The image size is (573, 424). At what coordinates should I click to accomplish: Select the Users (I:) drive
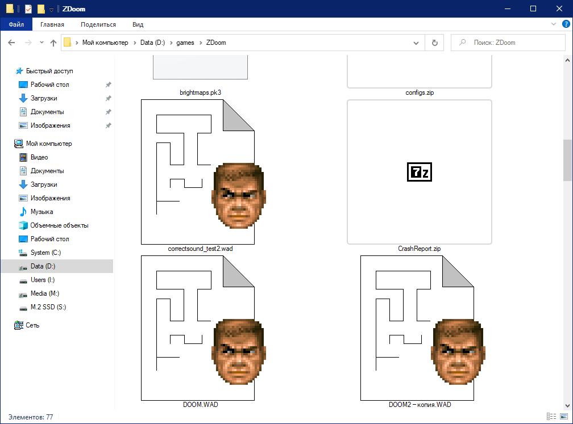[x=43, y=280]
